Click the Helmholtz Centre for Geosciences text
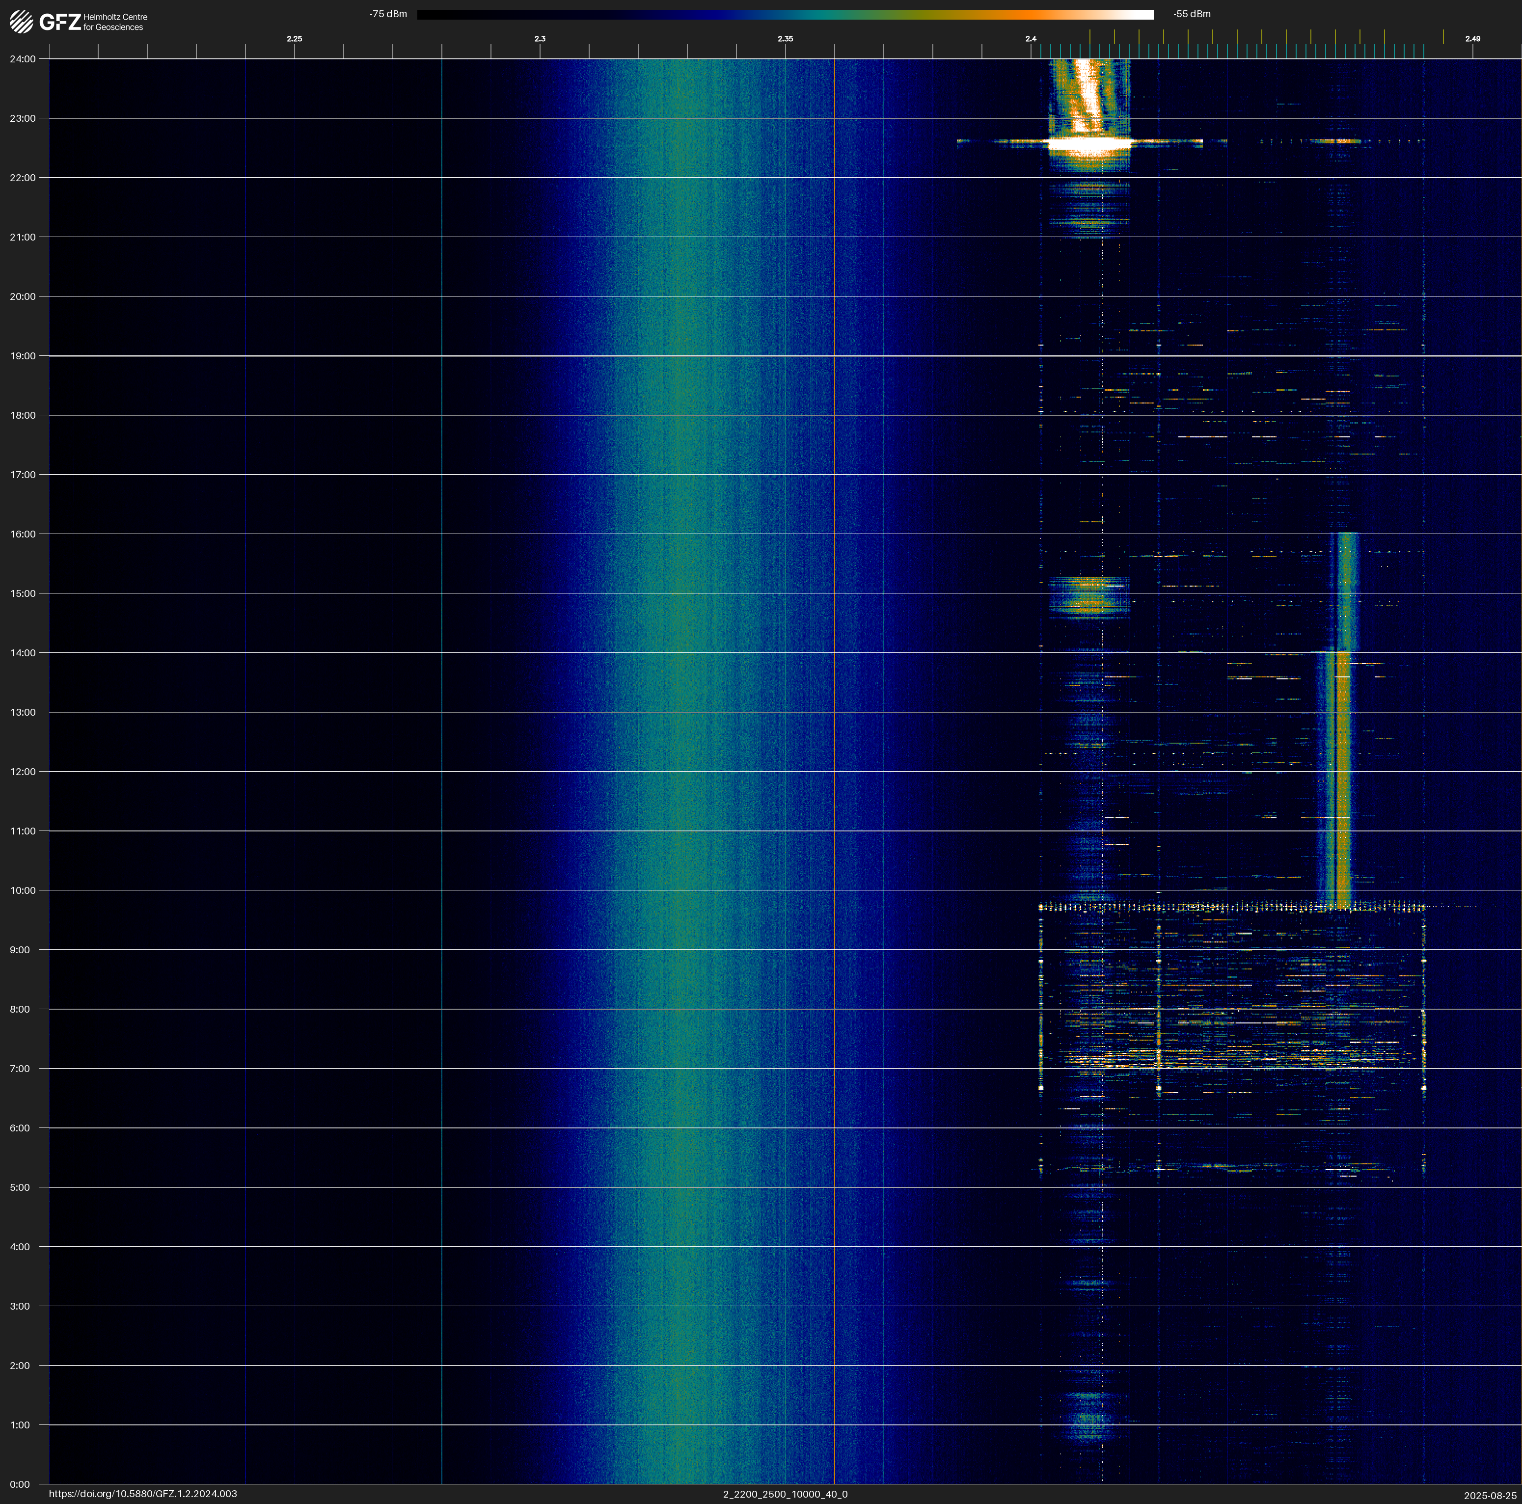This screenshot has width=1522, height=1504. (x=115, y=22)
